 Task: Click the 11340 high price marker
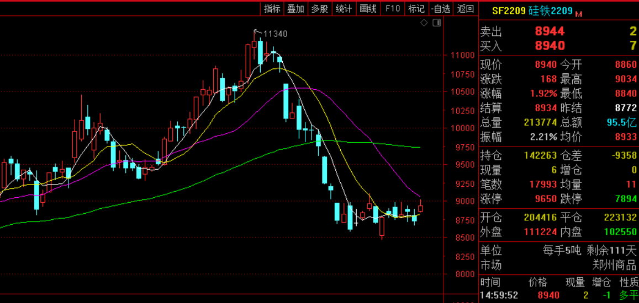click(275, 34)
